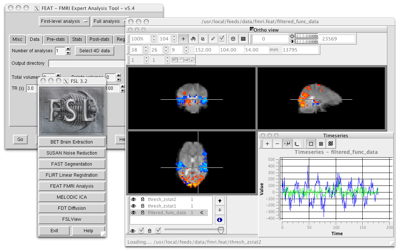Screen dimensions: 401x251
Task: Click the brightness sun icon
Action: (292, 36)
